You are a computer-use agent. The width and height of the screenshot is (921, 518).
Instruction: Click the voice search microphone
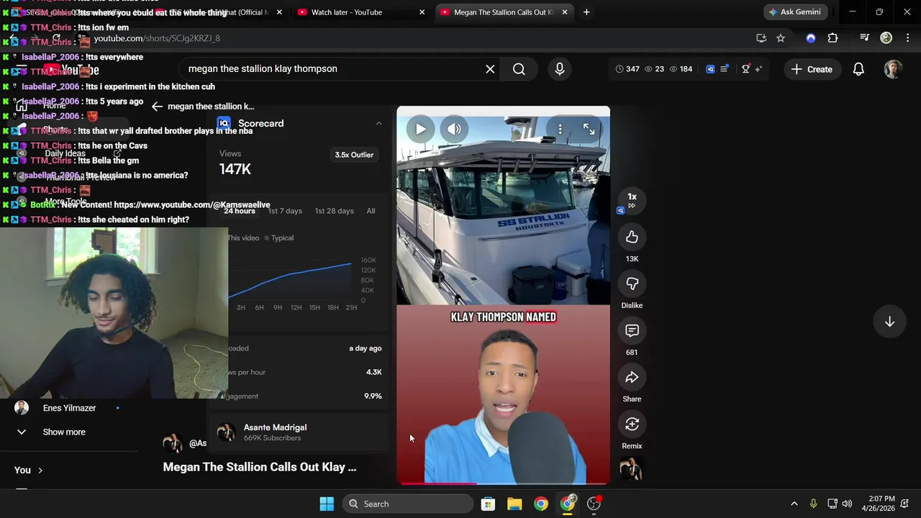560,69
